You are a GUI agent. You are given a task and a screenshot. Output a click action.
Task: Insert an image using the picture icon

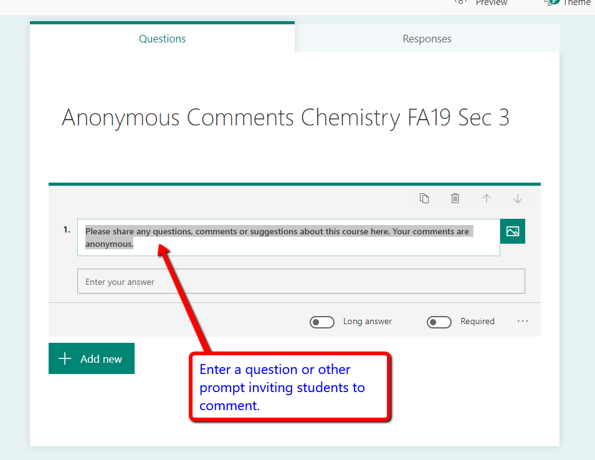513,231
